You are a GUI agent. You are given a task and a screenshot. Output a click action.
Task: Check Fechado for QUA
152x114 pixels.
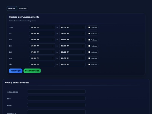tap(89, 46)
